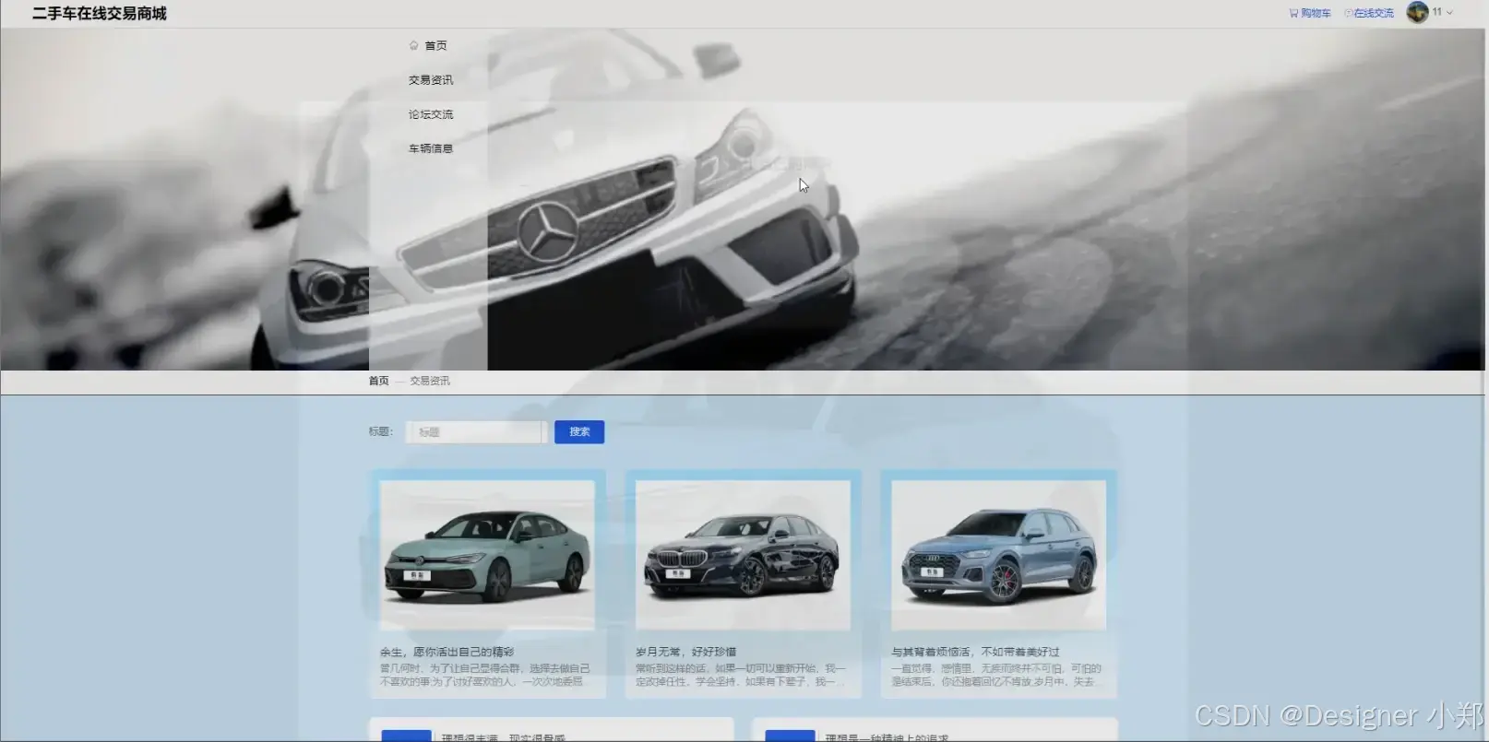
Task: Open the black BMW sedan thumbnail
Action: (x=743, y=555)
